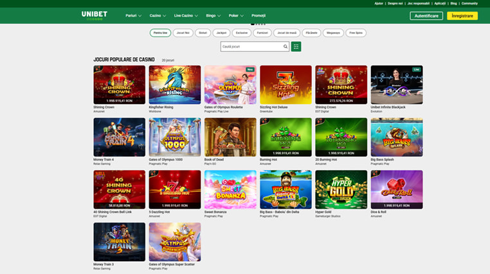Click the 'Sizzling Hot Deluxe' title text

[x=274, y=107]
